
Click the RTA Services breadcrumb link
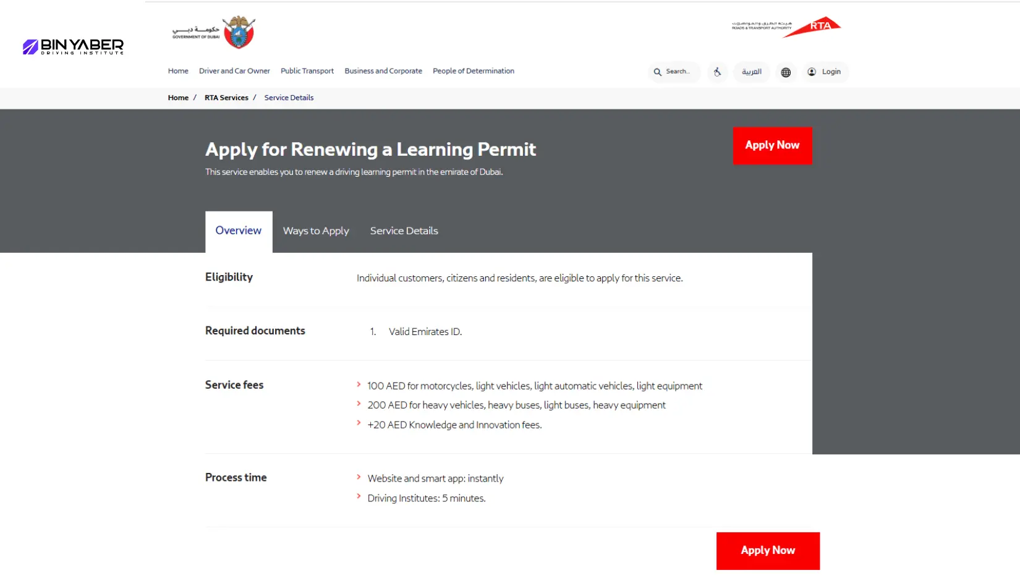[x=226, y=98]
